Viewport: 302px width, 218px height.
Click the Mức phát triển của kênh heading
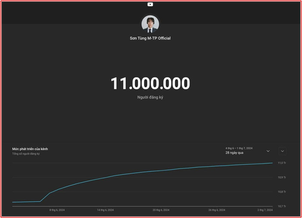[30, 149]
